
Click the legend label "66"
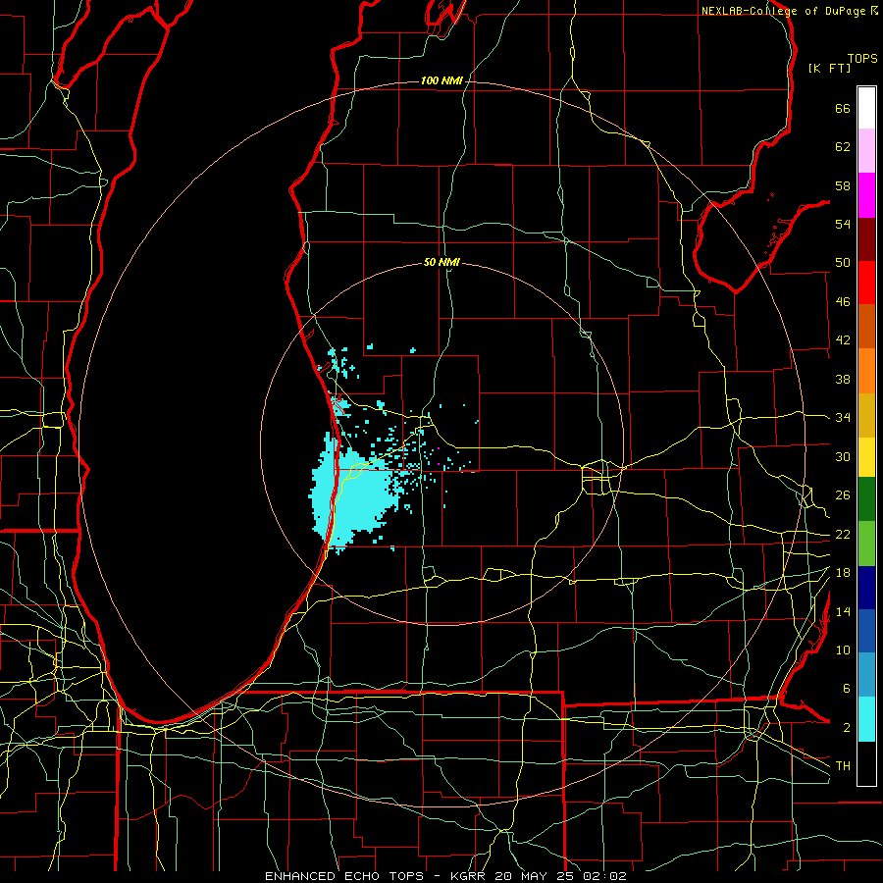coord(843,109)
